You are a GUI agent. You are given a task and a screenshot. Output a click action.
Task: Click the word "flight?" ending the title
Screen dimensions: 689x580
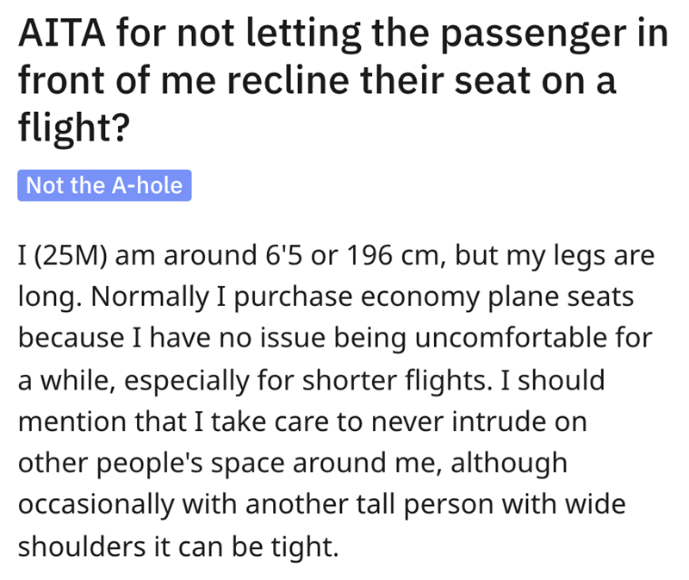(x=73, y=130)
